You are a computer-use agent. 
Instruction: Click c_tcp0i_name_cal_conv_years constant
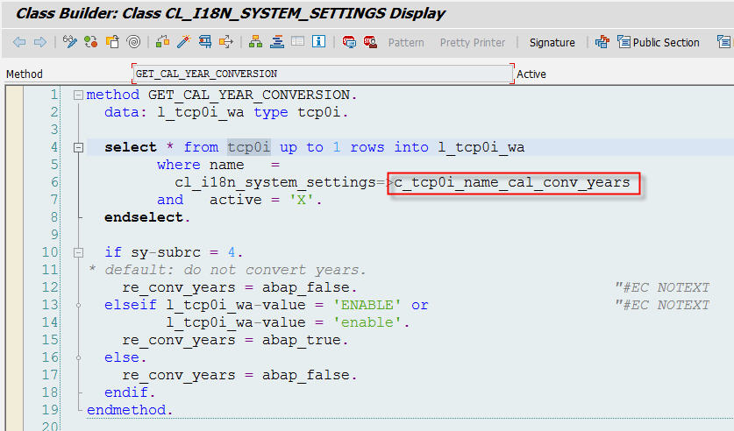[x=512, y=182]
